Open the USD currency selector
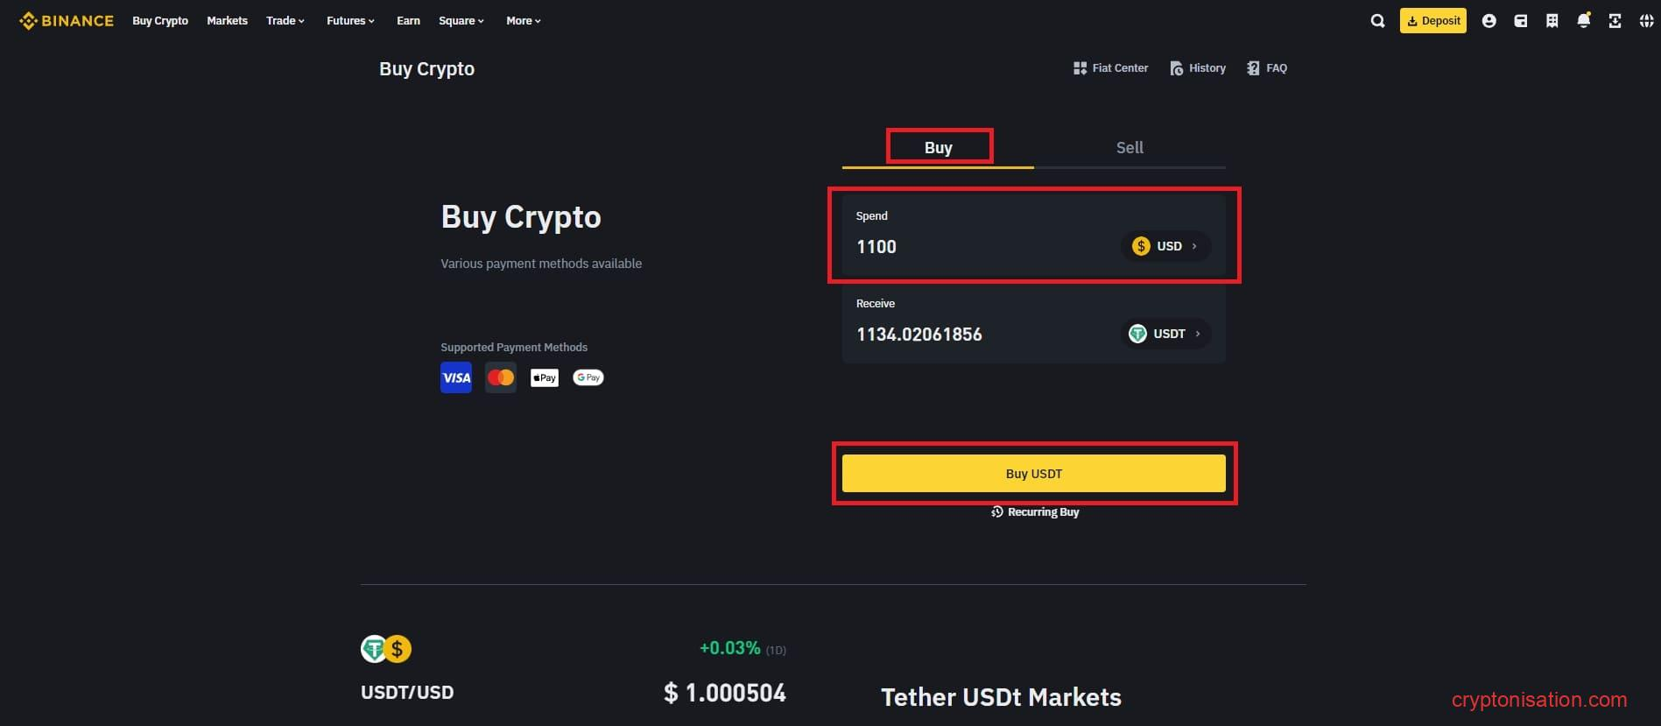The width and height of the screenshot is (1661, 726). (1165, 246)
